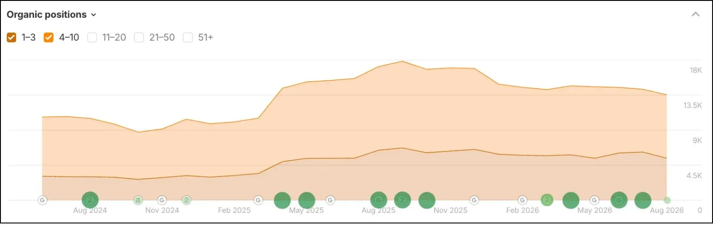713x227 pixels.
Task: Open the white G marker after Feb 2025
Action: pyautogui.click(x=258, y=200)
